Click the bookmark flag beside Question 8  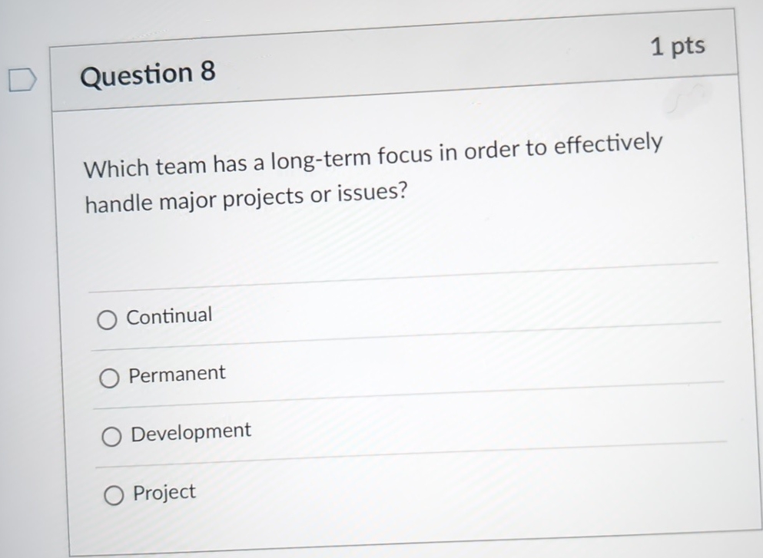(x=22, y=79)
